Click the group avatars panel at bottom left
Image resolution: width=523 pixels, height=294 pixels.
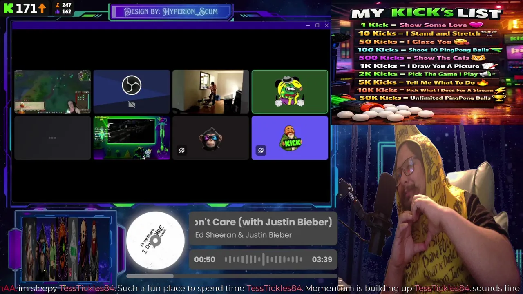[65, 249]
